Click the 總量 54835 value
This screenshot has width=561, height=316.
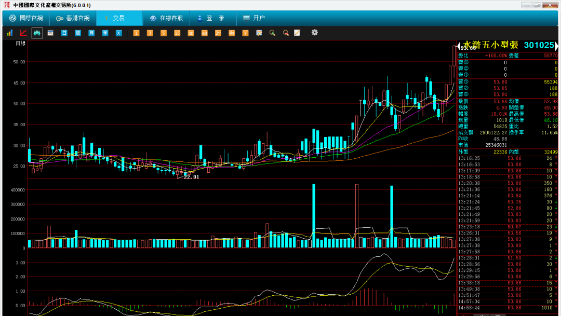pos(500,127)
